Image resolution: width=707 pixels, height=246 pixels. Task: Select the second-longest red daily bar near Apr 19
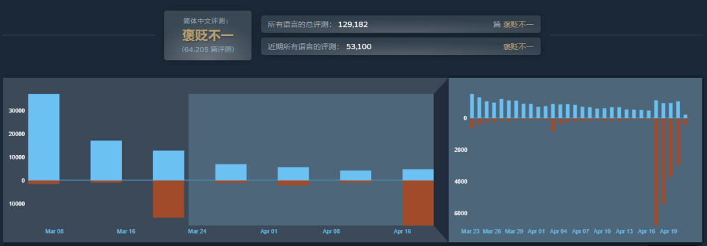[x=663, y=162]
